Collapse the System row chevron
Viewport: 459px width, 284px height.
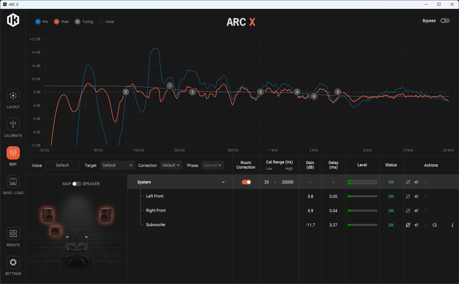click(x=223, y=182)
